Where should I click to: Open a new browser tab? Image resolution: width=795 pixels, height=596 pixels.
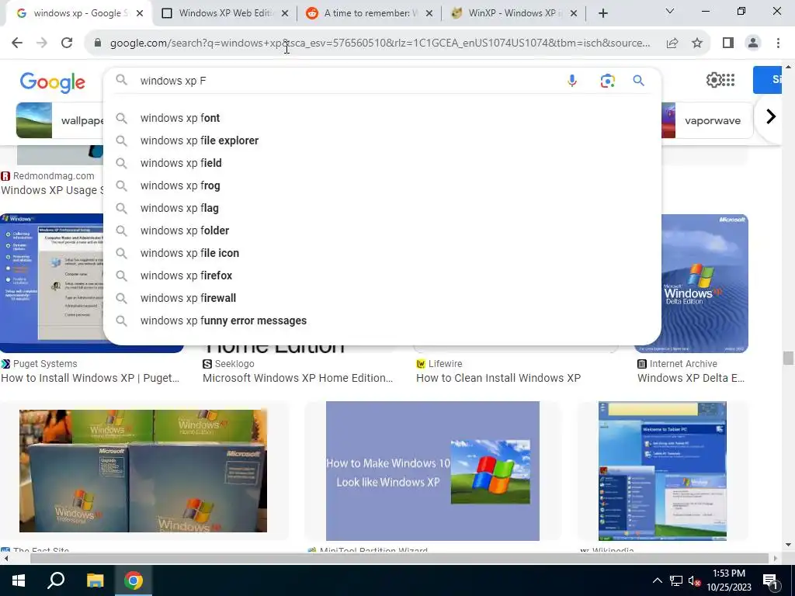pos(602,14)
